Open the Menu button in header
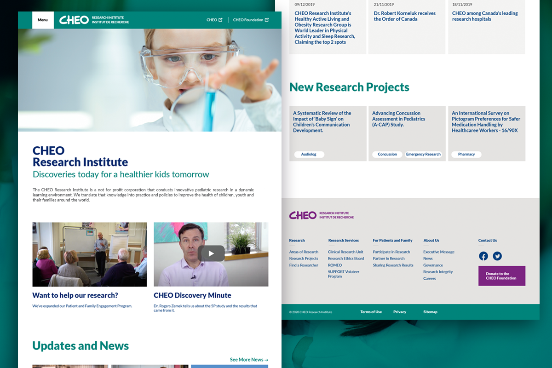 click(x=43, y=20)
